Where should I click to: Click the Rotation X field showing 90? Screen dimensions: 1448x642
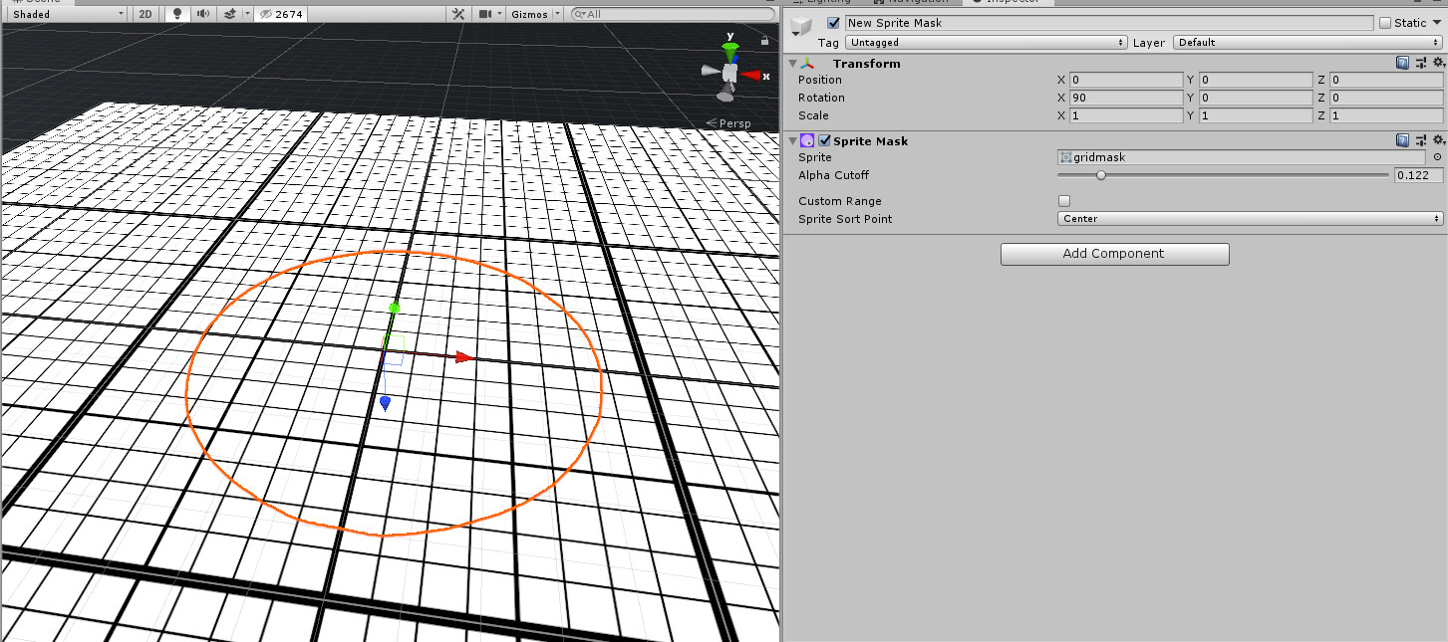1126,98
